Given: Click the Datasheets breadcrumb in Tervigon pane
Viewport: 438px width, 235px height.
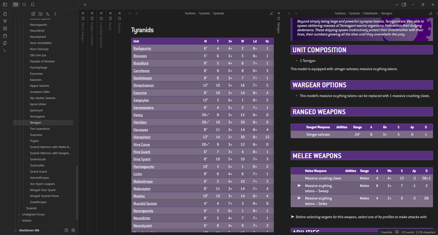Looking at the screenshot, I should 370,14.
